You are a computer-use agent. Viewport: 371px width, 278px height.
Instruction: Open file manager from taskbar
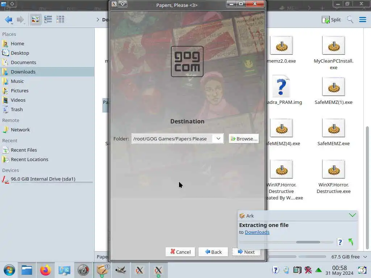coord(27,270)
